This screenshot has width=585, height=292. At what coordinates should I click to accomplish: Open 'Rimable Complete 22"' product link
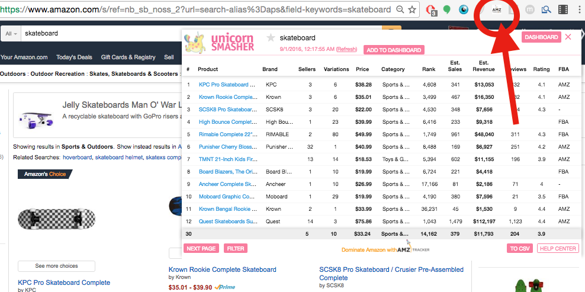click(228, 134)
